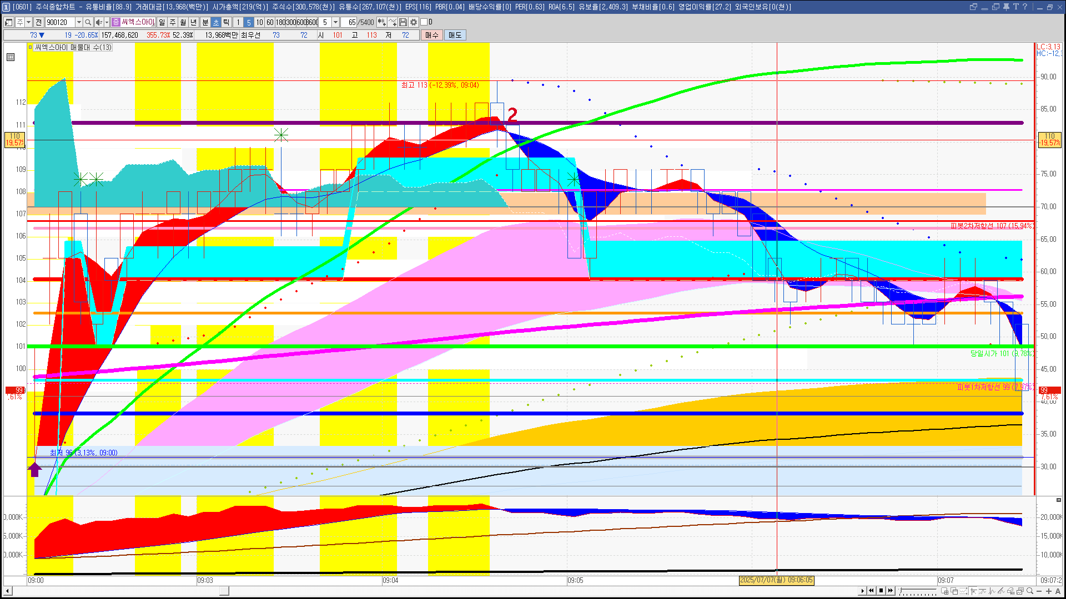Screen dimensions: 1066x599
Task: Click the 매도 sell button
Action: [455, 35]
